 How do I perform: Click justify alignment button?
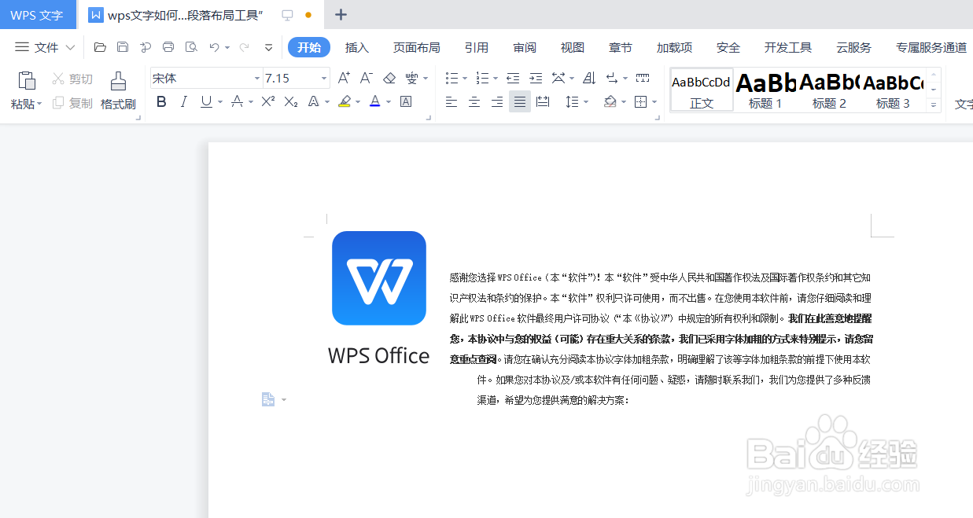pos(520,101)
